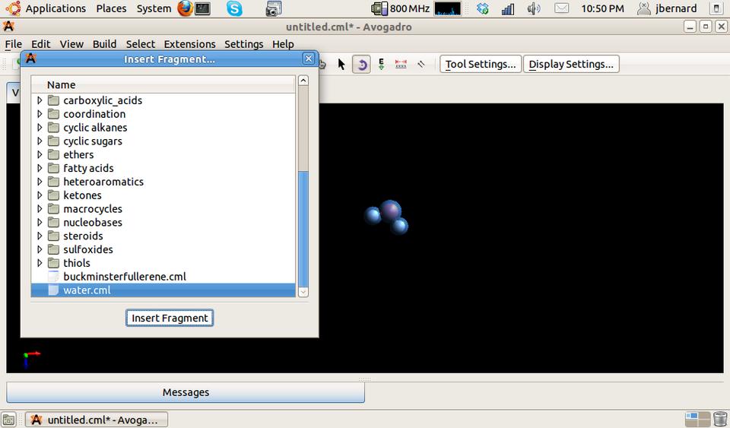730x428 pixels.
Task: Expand the nucleobases folder
Action: click(40, 223)
